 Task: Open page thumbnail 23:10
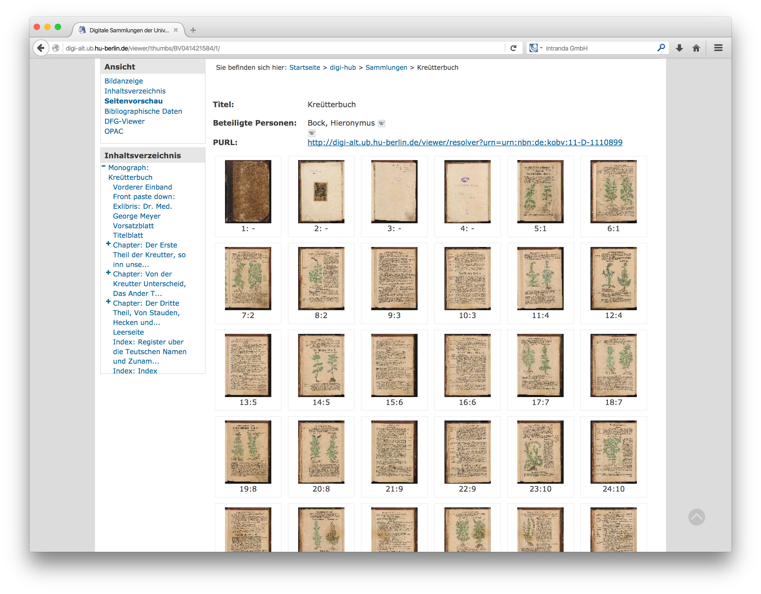[x=540, y=452]
